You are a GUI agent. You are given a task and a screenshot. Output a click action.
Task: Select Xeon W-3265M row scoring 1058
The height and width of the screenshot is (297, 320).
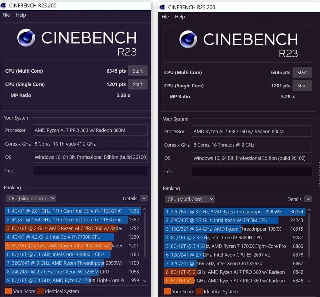tap(73, 272)
